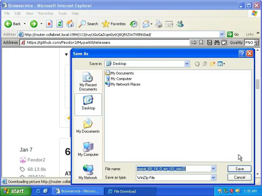Switch to File Download taskbar button
The height and width of the screenshot is (196, 262).
[x=130, y=191]
